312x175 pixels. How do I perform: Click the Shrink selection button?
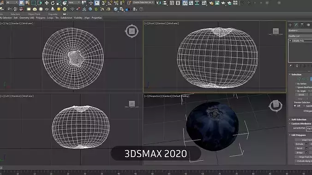click(301, 95)
